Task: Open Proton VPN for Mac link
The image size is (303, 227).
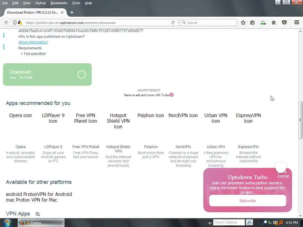Action: [31, 200]
